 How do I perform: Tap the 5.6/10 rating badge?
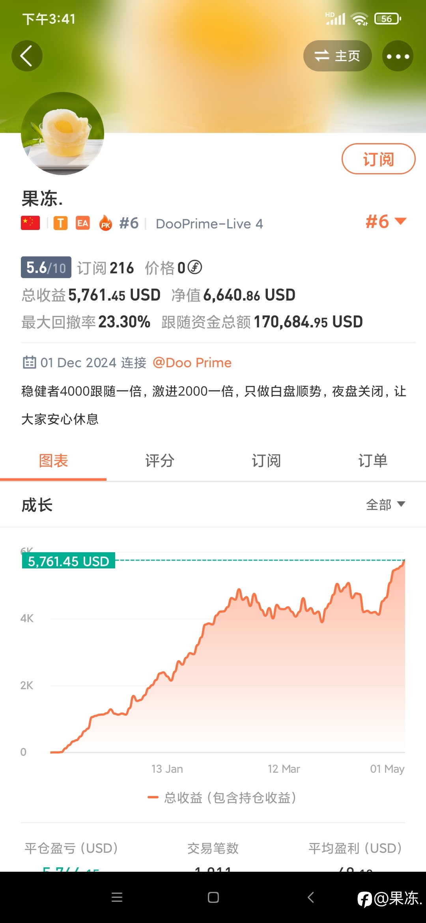pyautogui.click(x=46, y=267)
